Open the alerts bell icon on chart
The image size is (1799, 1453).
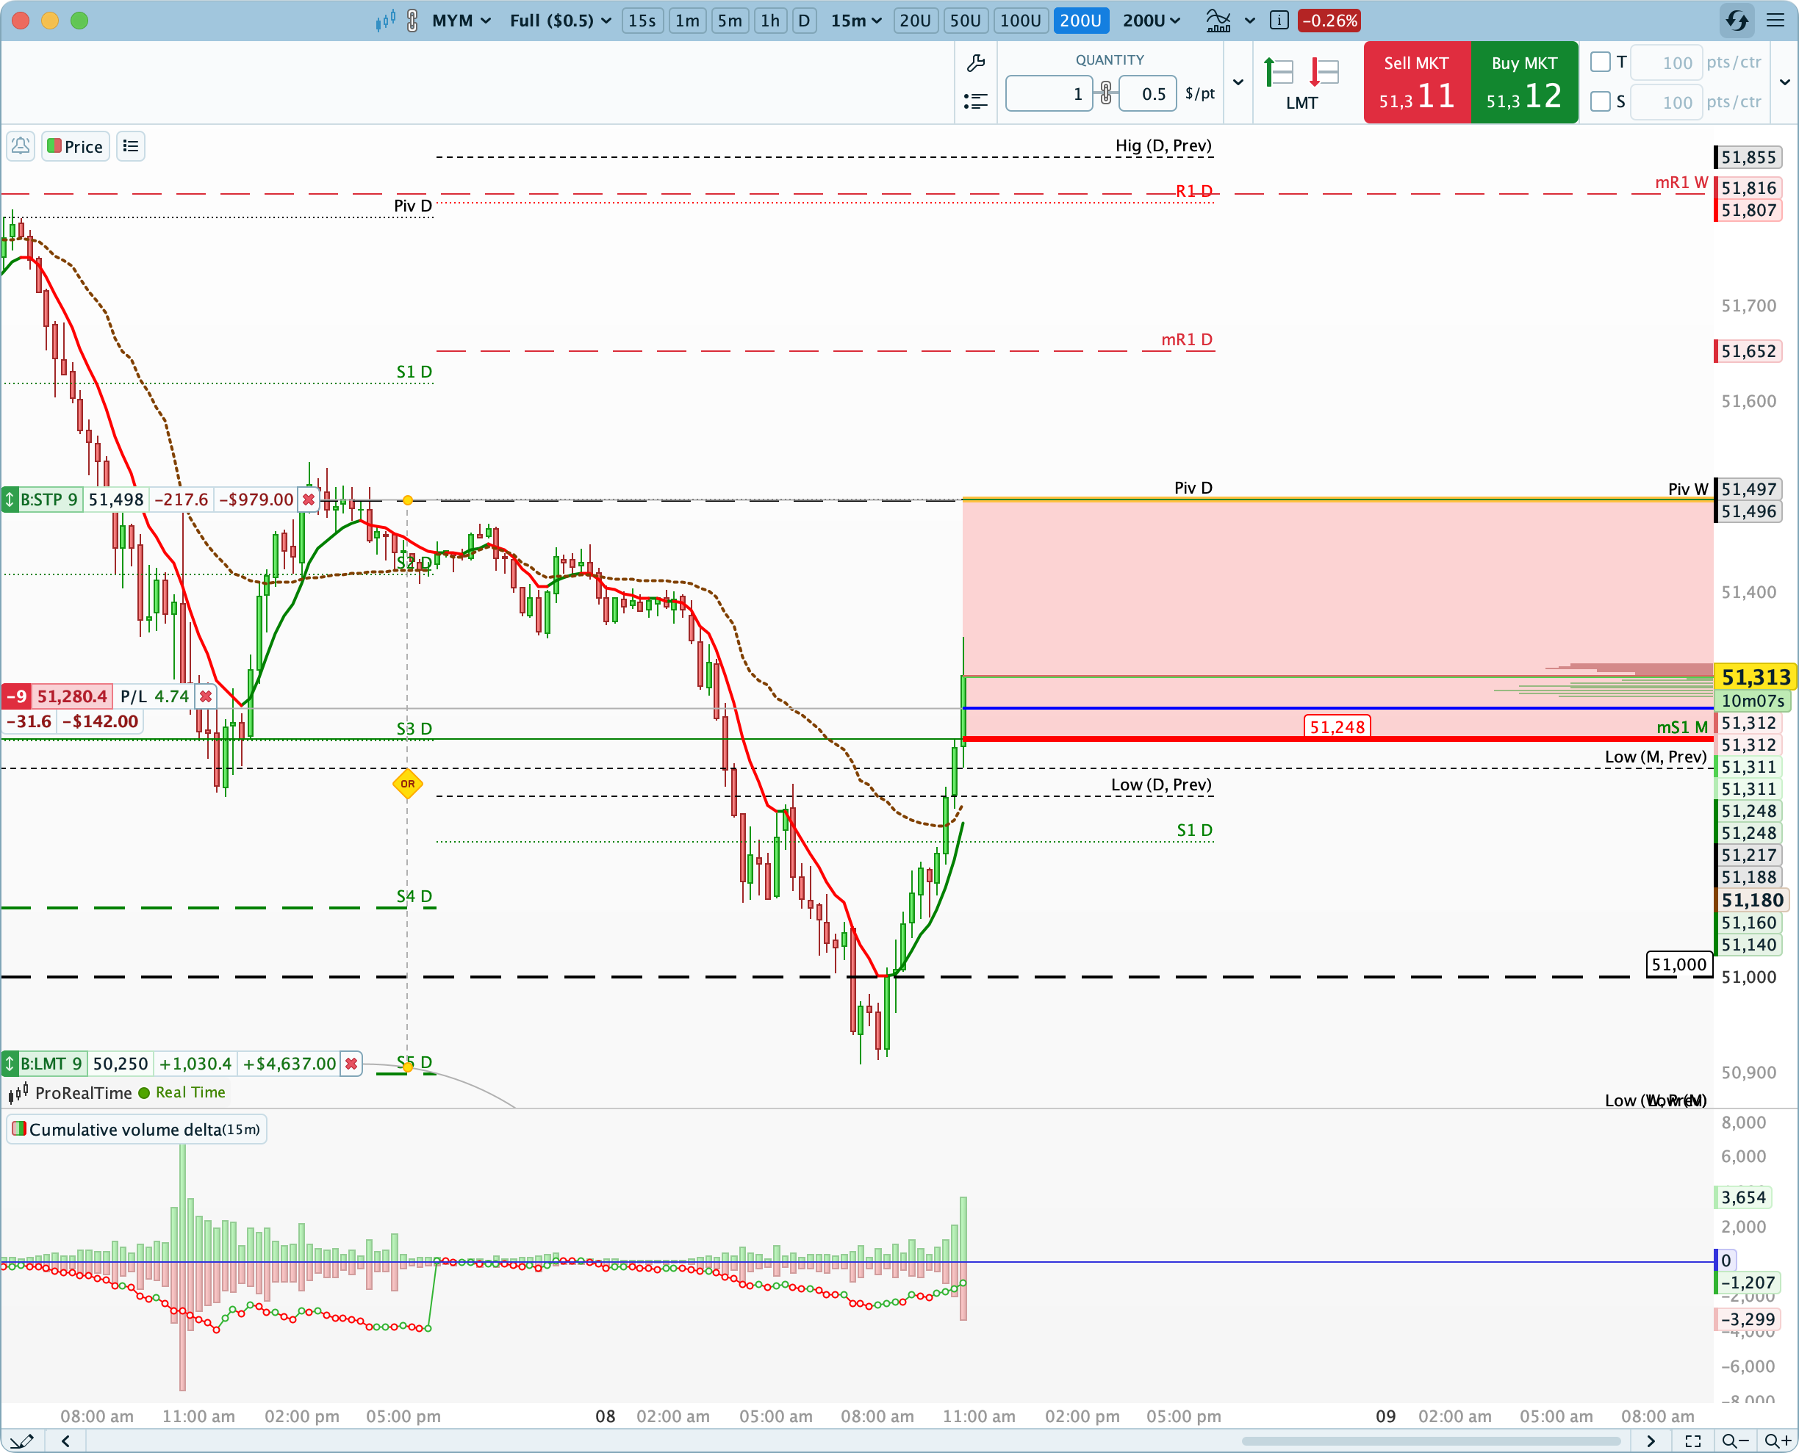pyautogui.click(x=21, y=146)
